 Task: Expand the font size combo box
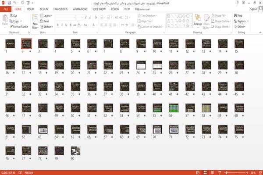82,18
